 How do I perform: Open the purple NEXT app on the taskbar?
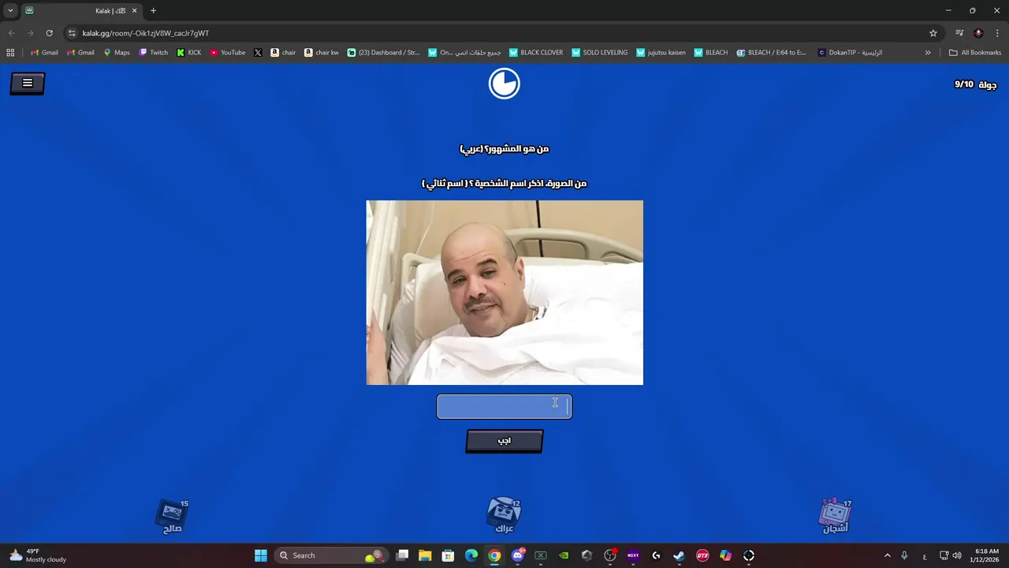tap(633, 555)
